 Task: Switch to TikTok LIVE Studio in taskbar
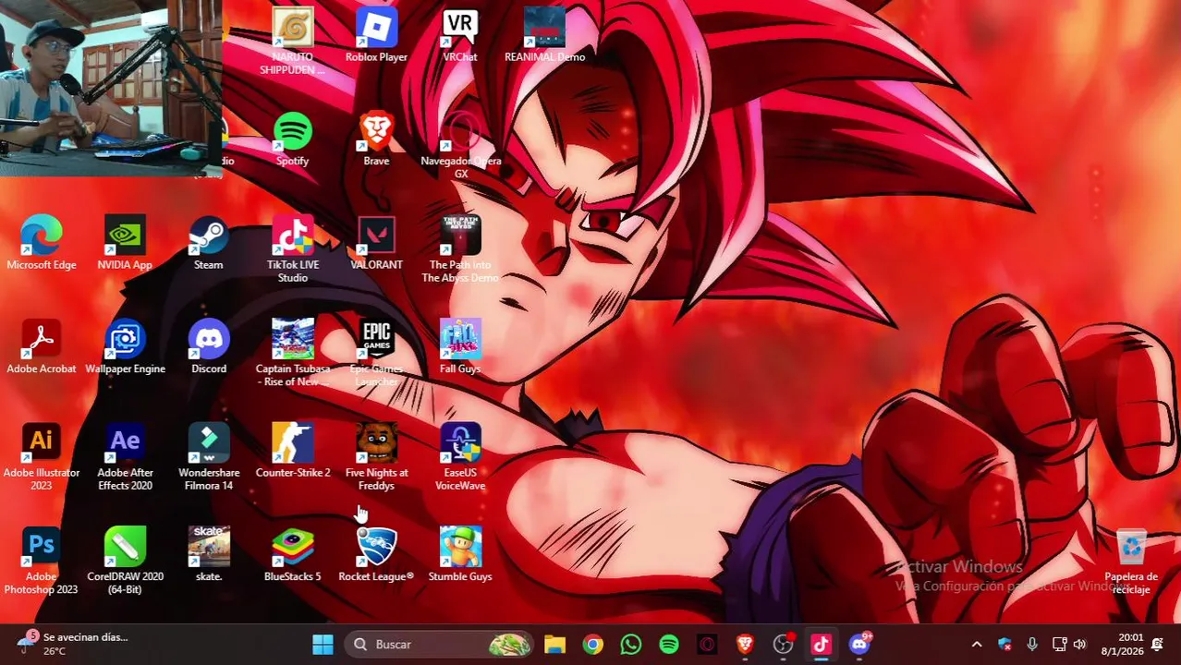coord(822,644)
